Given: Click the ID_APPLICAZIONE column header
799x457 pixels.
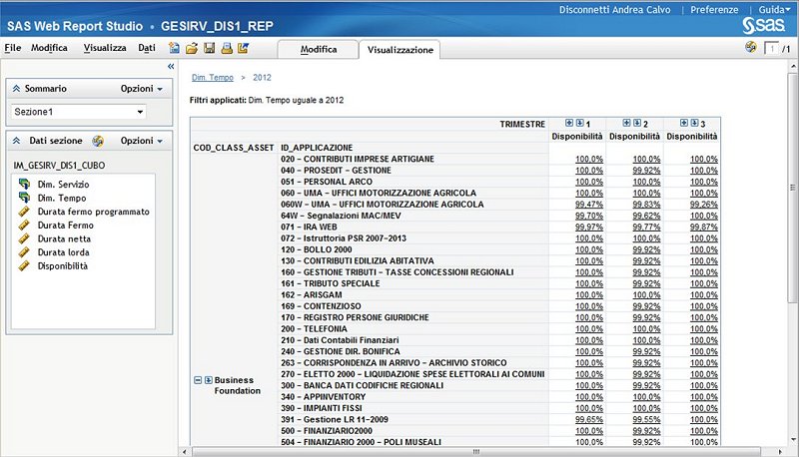Looking at the screenshot, I should pos(317,148).
